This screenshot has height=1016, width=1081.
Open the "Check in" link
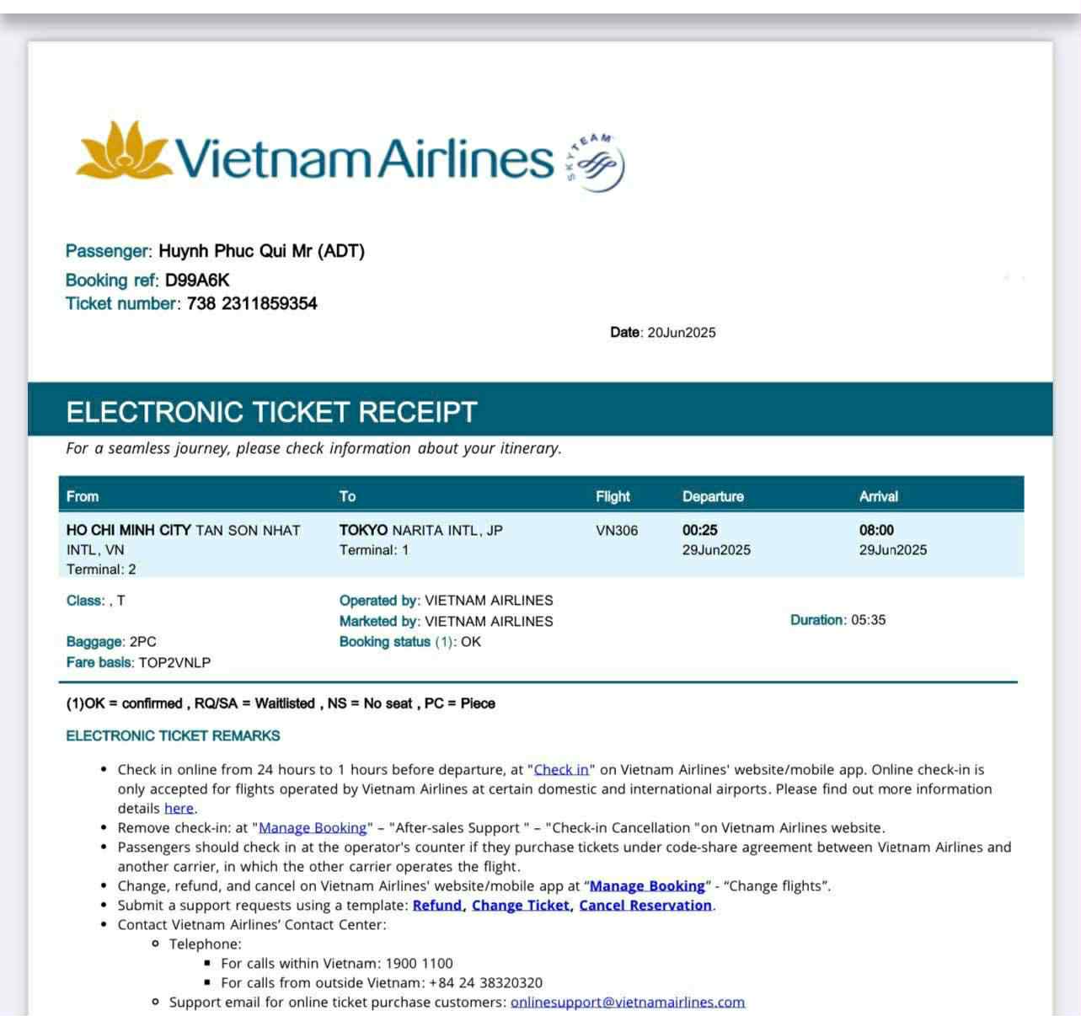coord(561,770)
